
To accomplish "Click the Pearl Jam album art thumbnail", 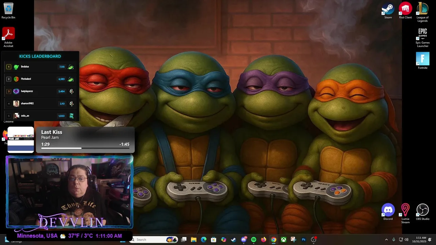I will 21,140.
